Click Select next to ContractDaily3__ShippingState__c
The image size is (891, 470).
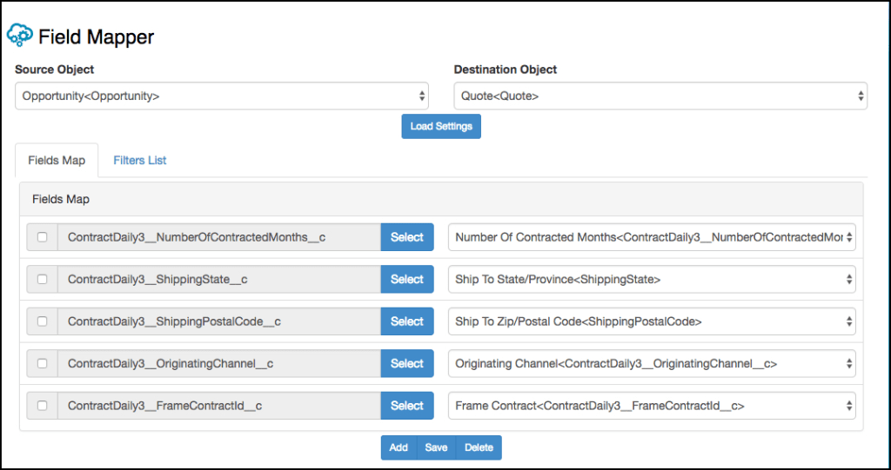[406, 279]
